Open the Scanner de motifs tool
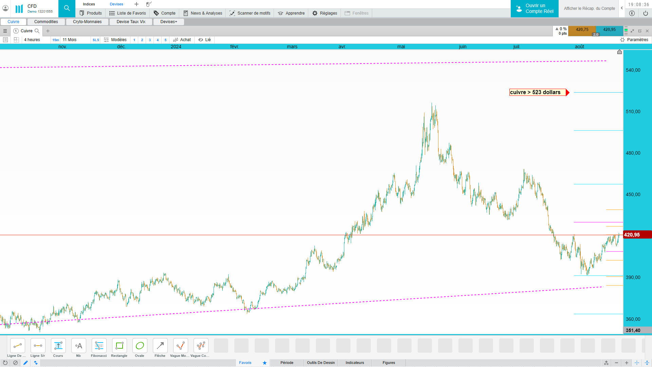Viewport: 652px width, 367px height. click(250, 13)
